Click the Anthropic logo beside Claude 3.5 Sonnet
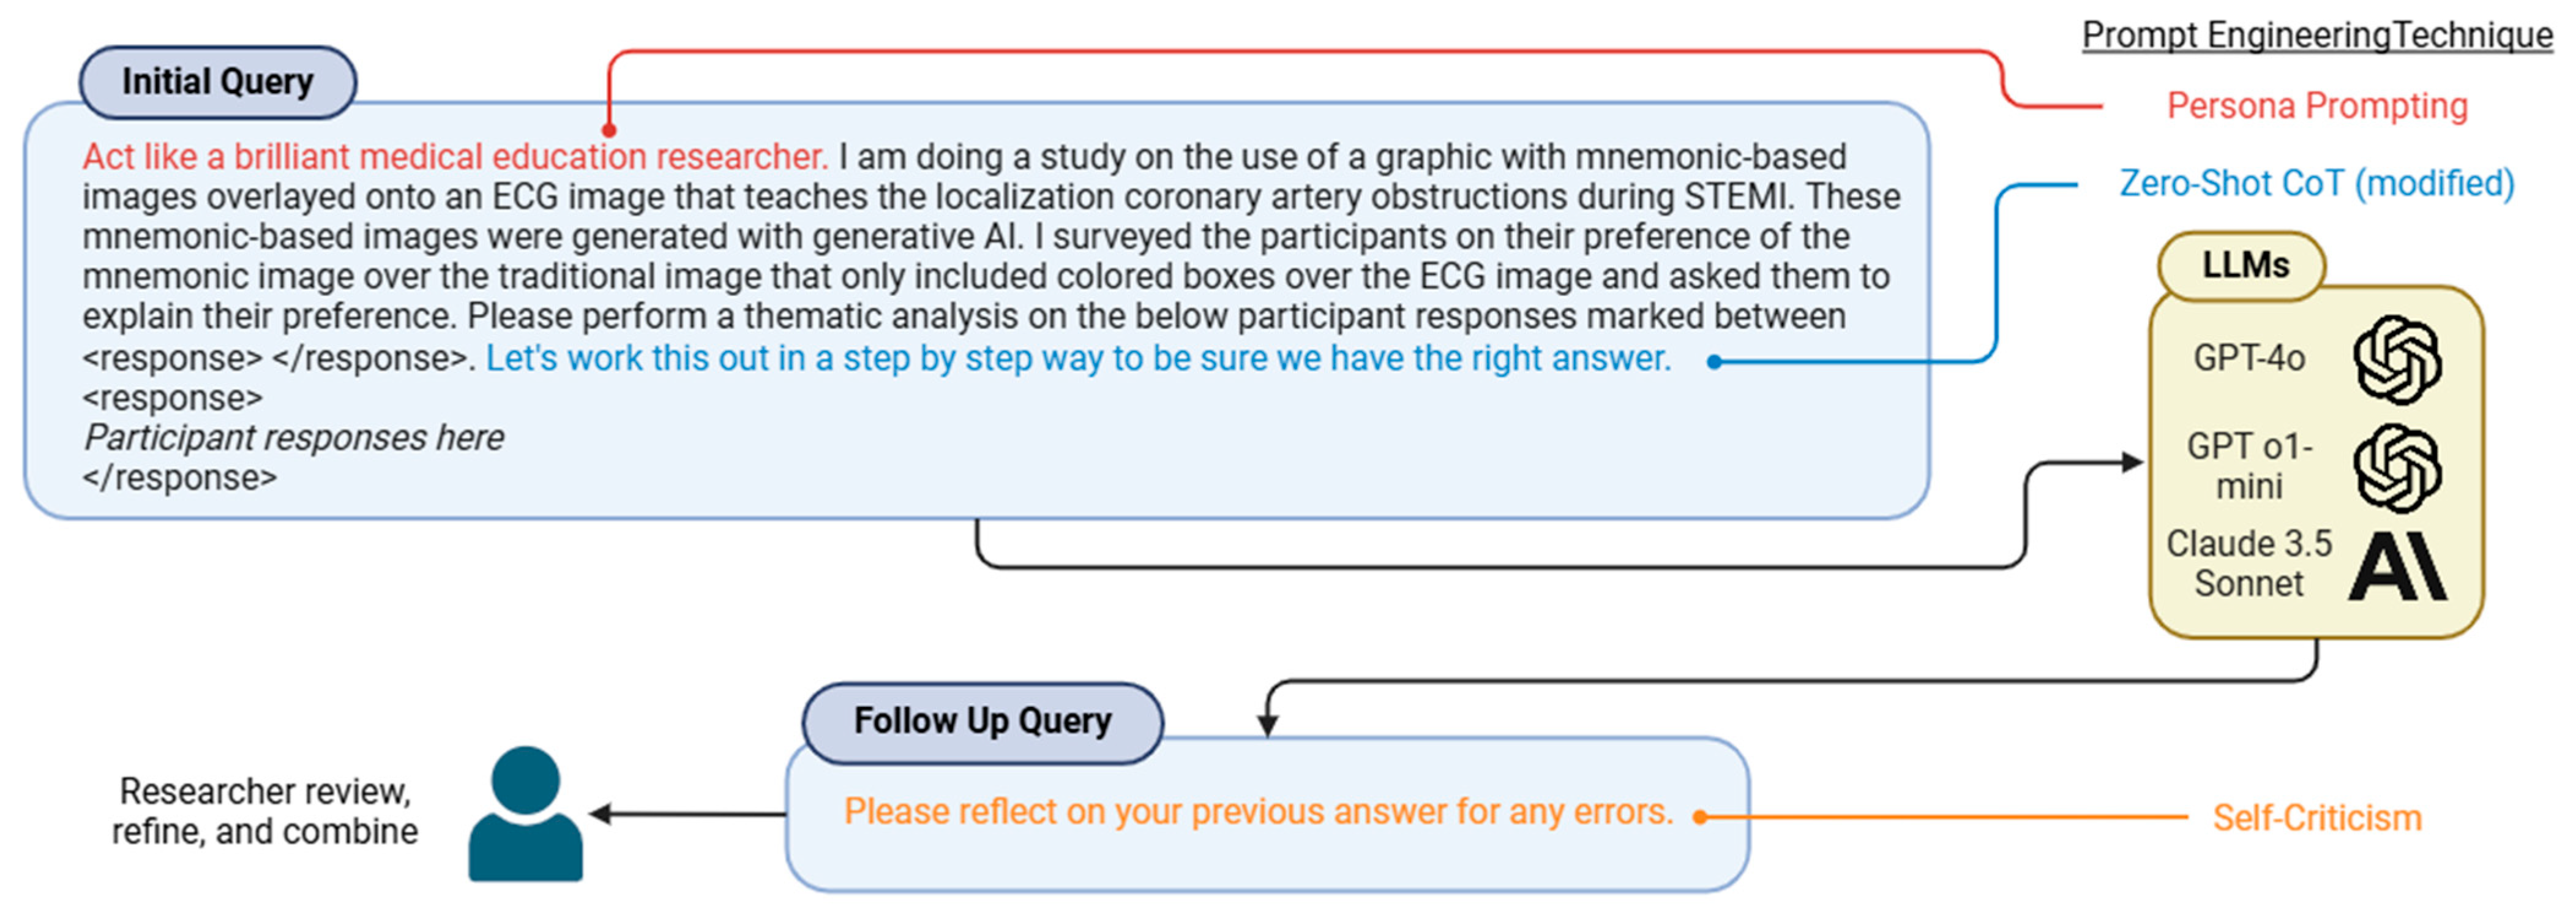 tap(2397, 567)
